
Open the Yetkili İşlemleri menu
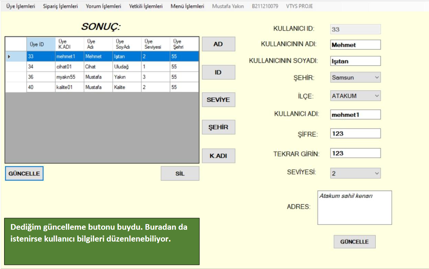146,6
